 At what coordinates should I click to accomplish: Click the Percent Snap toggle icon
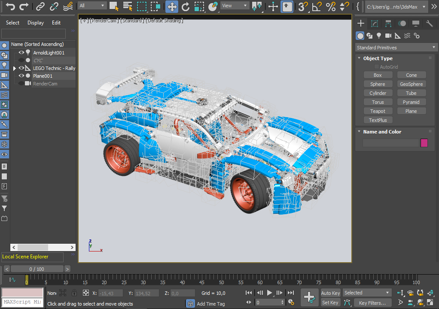click(x=330, y=6)
